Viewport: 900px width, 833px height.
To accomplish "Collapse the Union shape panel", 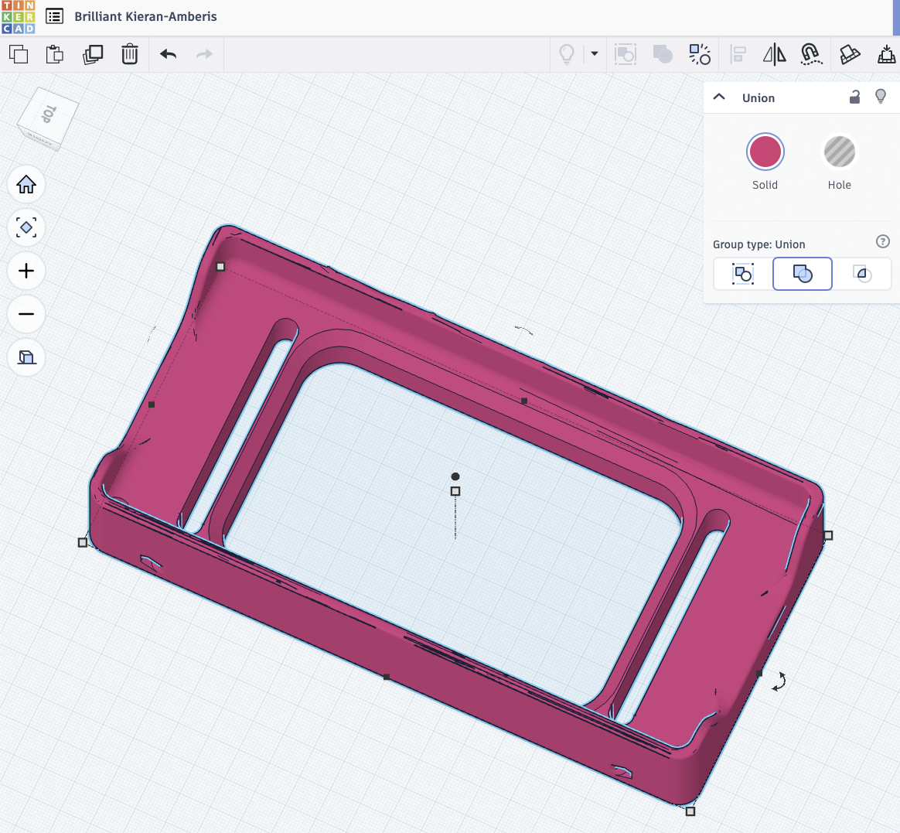I will (719, 97).
